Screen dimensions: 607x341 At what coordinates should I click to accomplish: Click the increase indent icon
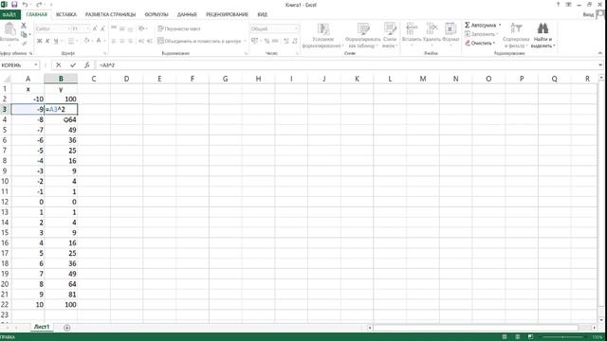(150, 41)
